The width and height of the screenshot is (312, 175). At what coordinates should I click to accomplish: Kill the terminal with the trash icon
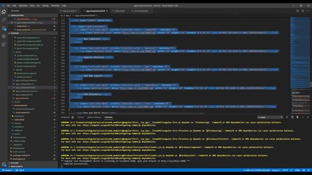pos(297,117)
